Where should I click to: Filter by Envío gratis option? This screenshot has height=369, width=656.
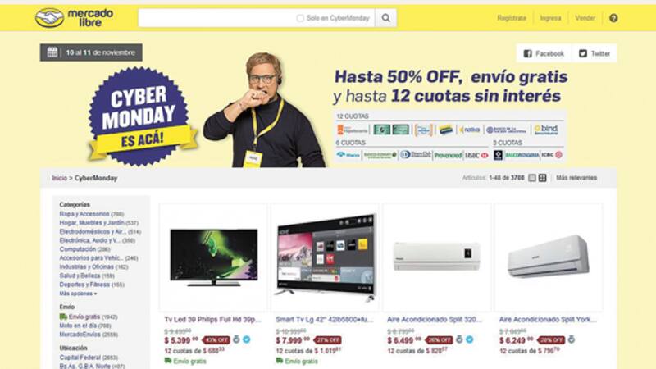(x=84, y=317)
